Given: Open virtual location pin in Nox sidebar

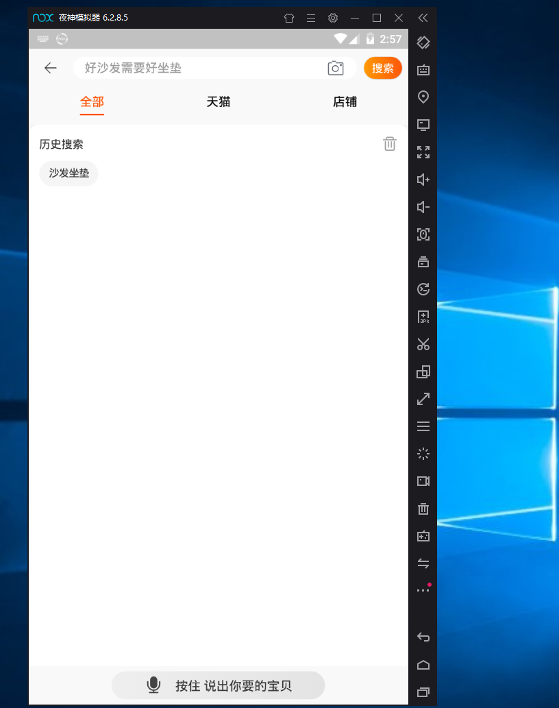Looking at the screenshot, I should (423, 97).
